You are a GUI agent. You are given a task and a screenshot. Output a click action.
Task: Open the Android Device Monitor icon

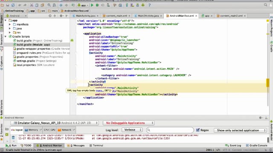(143, 5)
